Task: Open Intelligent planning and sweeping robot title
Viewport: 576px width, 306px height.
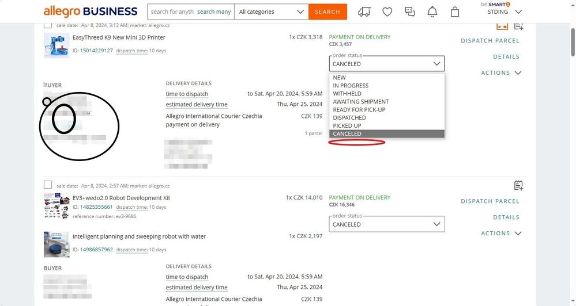Action: [x=139, y=236]
